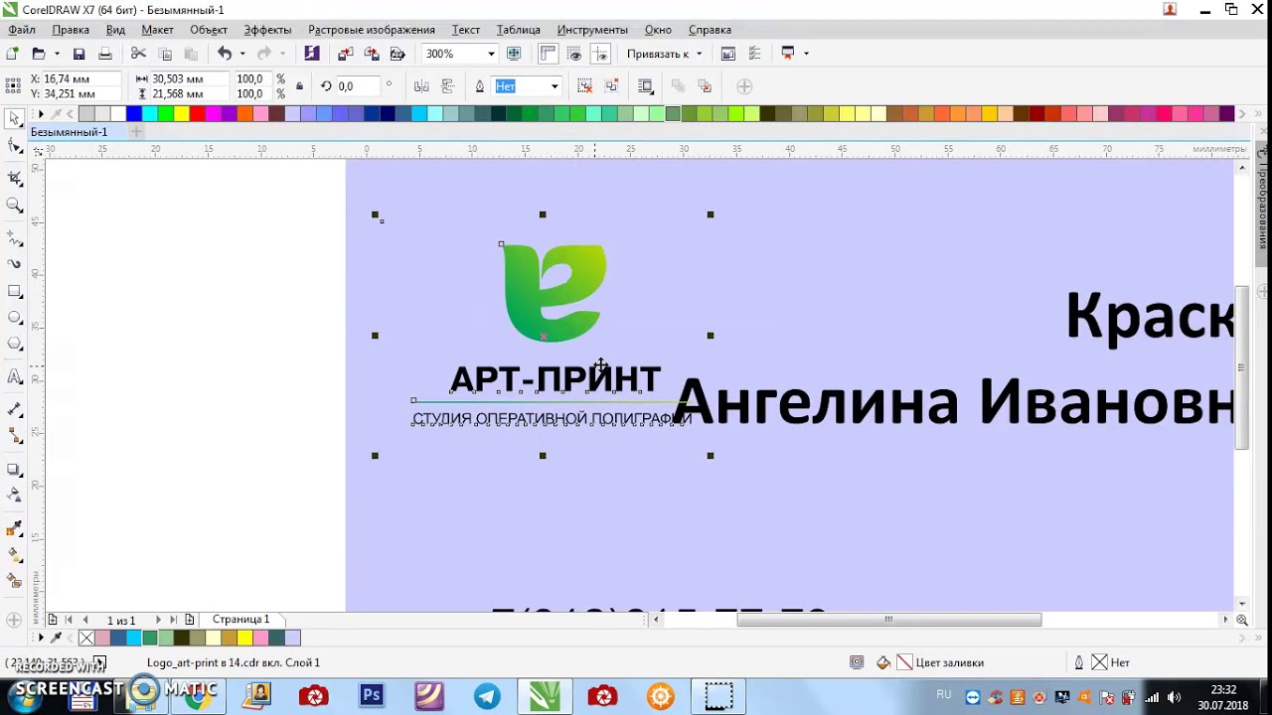Select the Freehand drawing tool
The width and height of the screenshot is (1272, 715).
pos(15,238)
